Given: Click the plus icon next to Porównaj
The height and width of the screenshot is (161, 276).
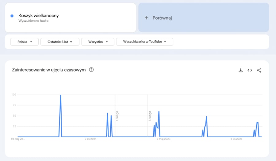Looking at the screenshot, I should coord(147,18).
